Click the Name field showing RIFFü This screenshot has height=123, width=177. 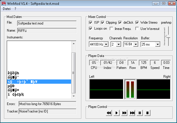tap(47, 31)
